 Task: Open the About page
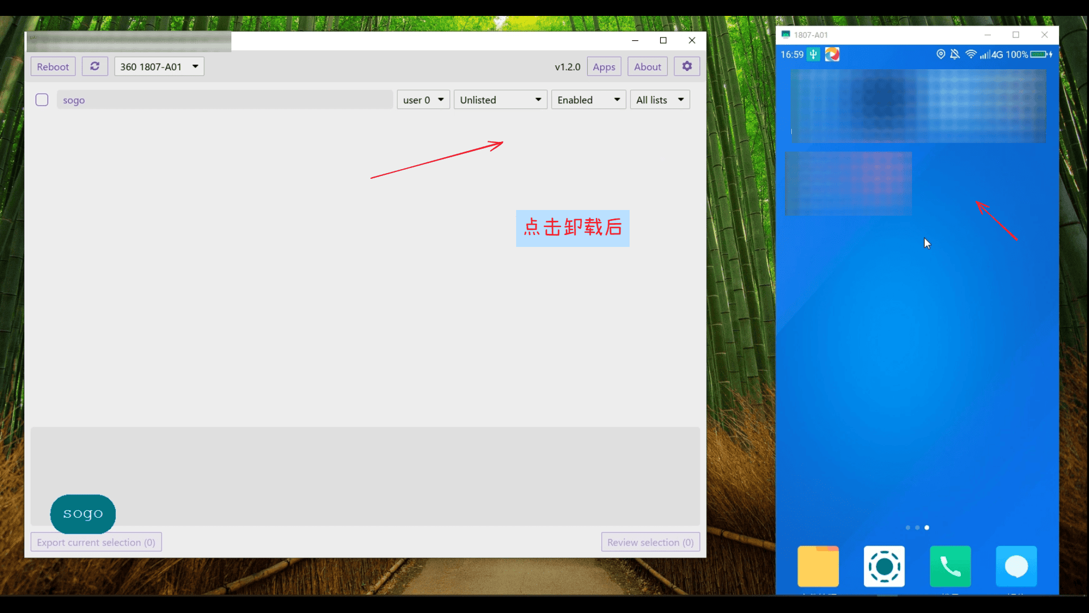pyautogui.click(x=648, y=66)
